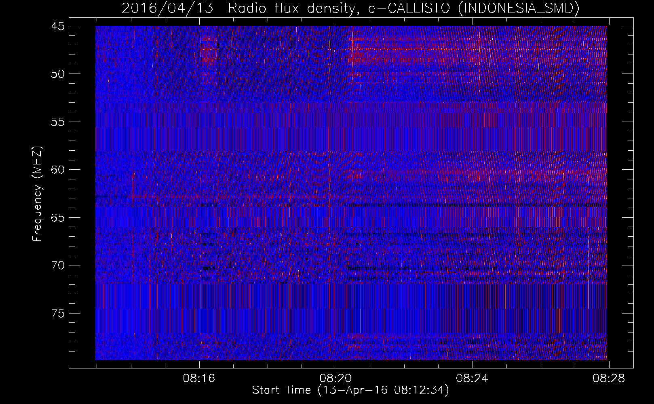Click the '70' frequency tick label
The height and width of the screenshot is (404, 654).
[x=58, y=265]
